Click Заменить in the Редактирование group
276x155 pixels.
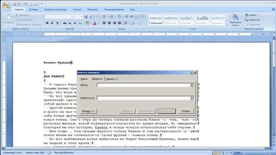click(x=253, y=20)
